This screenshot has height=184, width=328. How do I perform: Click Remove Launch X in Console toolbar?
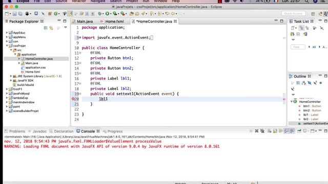pos(256,131)
